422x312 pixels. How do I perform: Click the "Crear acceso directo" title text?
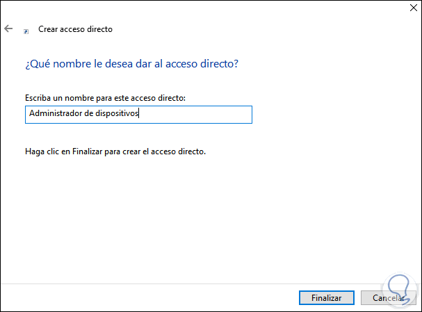click(75, 29)
